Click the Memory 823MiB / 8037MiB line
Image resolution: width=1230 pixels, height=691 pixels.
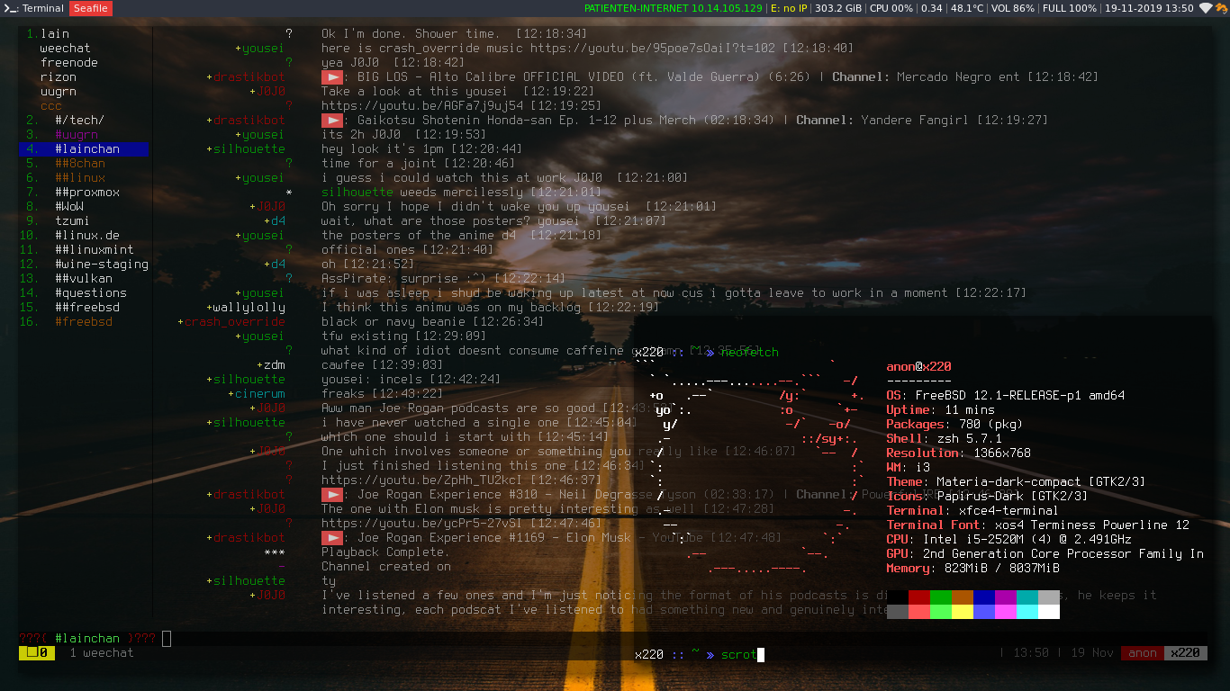pos(972,569)
